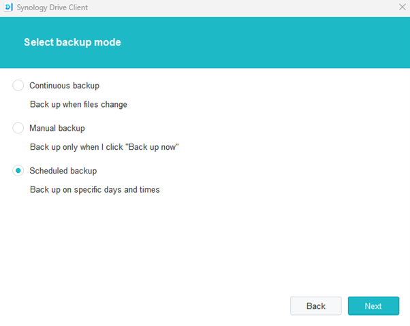This screenshot has height=326, width=410.
Task: Click the "Continuous backup" label text
Action: click(x=64, y=86)
